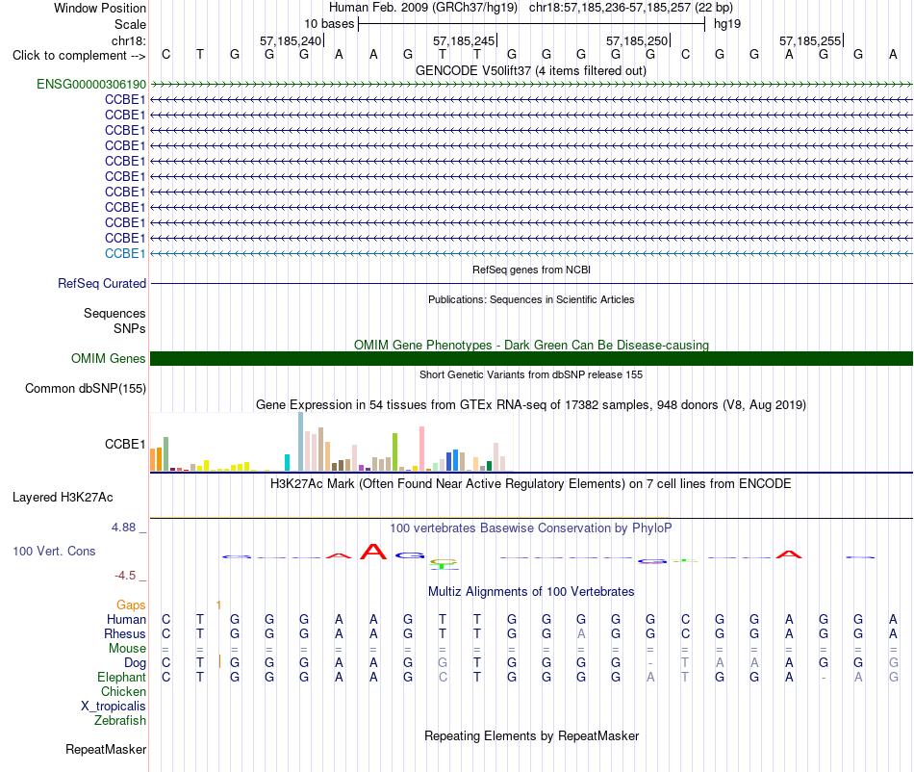914x772 pixels.
Task: Click the Human alignment row label
Action: coord(126,619)
